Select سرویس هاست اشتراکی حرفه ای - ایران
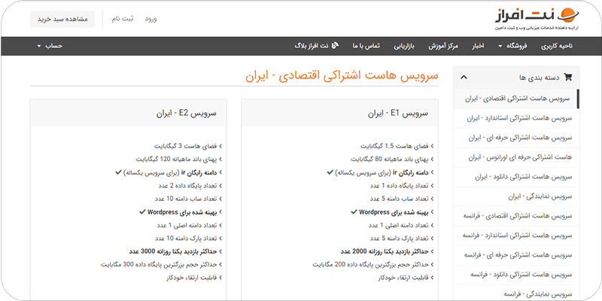Viewport: 602px width, 301px height. [x=517, y=138]
